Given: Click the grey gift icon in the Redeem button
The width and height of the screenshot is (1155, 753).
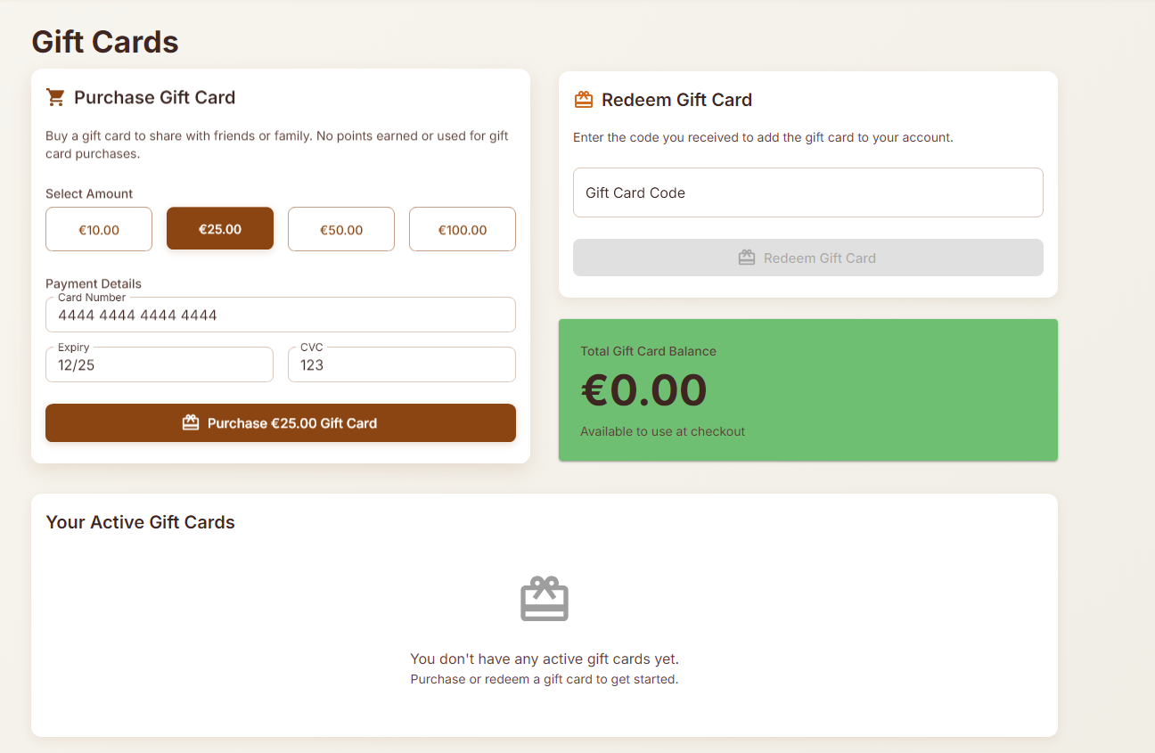Looking at the screenshot, I should click(x=747, y=258).
